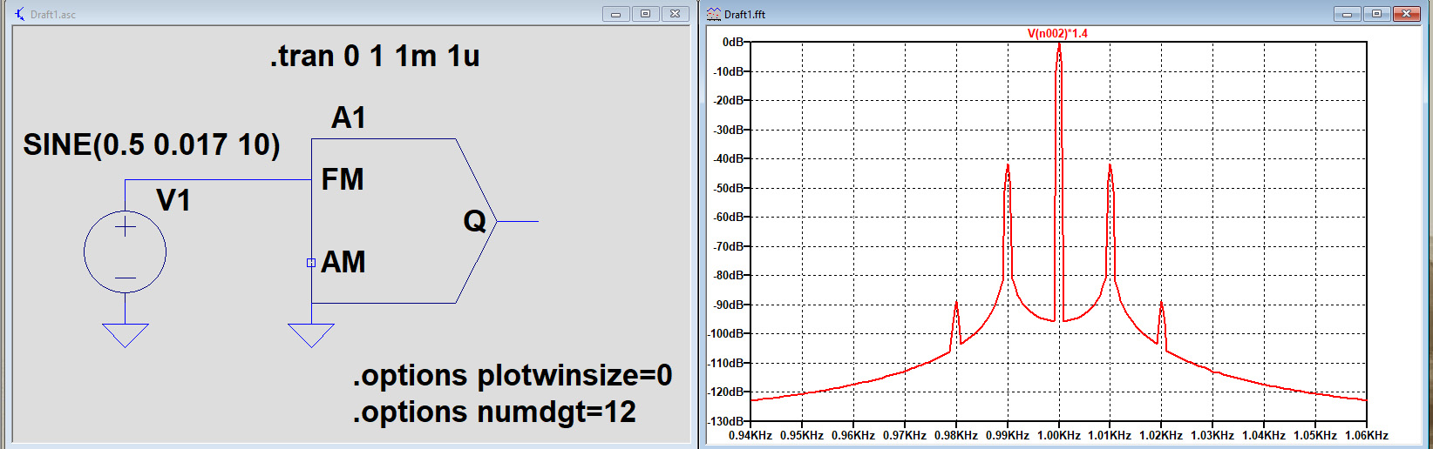Select the .options plotwinsize=0 directive
This screenshot has height=449, width=1433.
(513, 375)
